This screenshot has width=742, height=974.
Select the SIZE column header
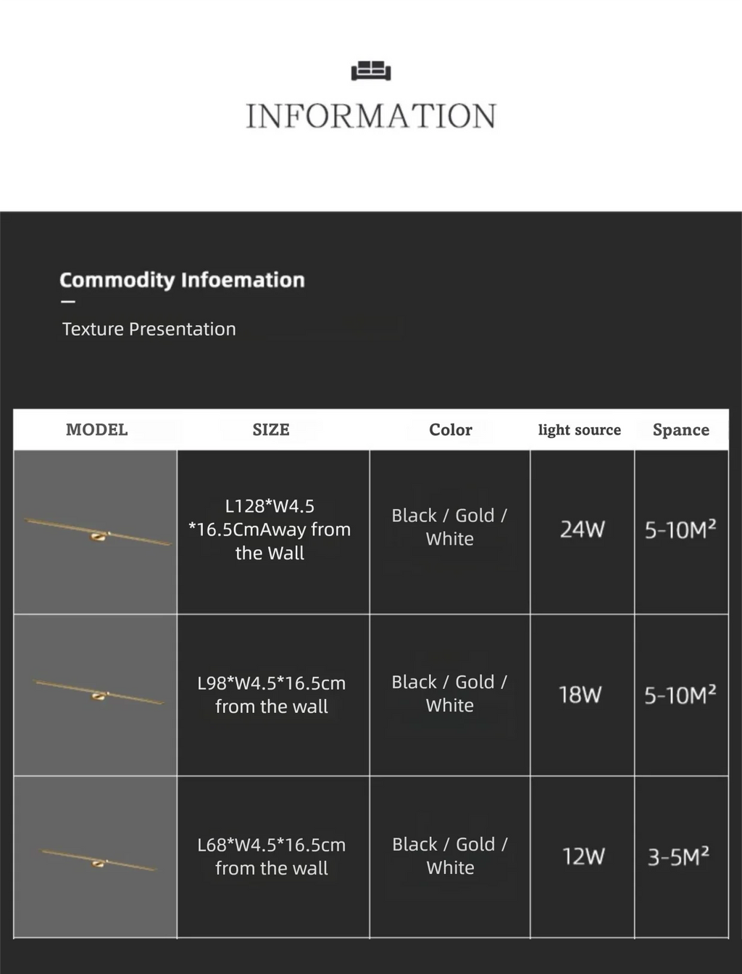click(x=271, y=429)
